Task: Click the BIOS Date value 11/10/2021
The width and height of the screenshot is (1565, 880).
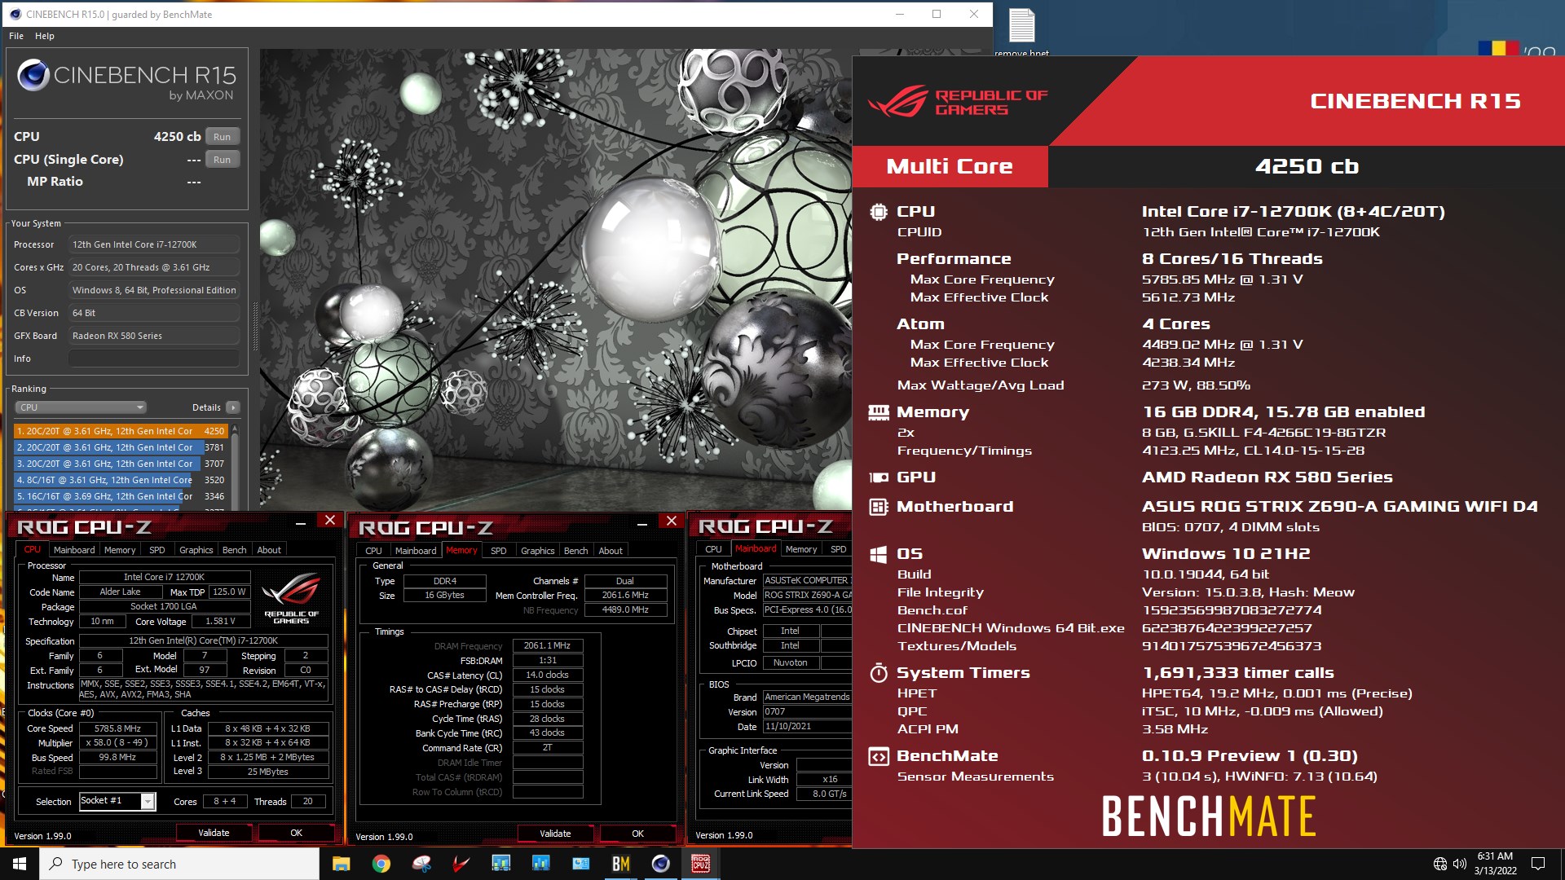Action: [x=805, y=726]
